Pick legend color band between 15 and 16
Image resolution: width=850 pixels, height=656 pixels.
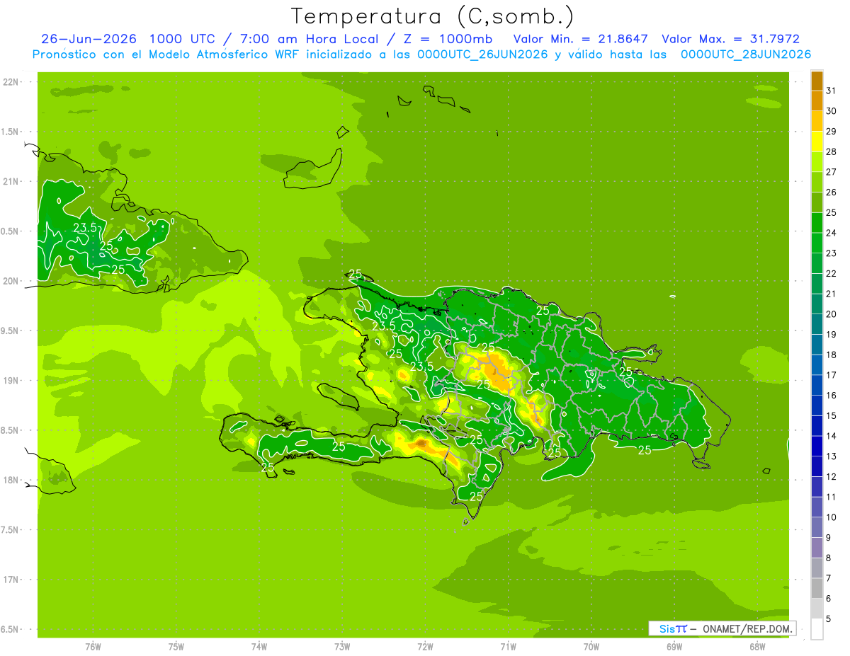(x=817, y=405)
